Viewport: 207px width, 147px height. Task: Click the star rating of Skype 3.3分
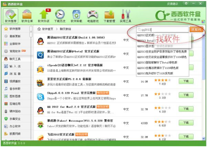click(x=162, y=94)
